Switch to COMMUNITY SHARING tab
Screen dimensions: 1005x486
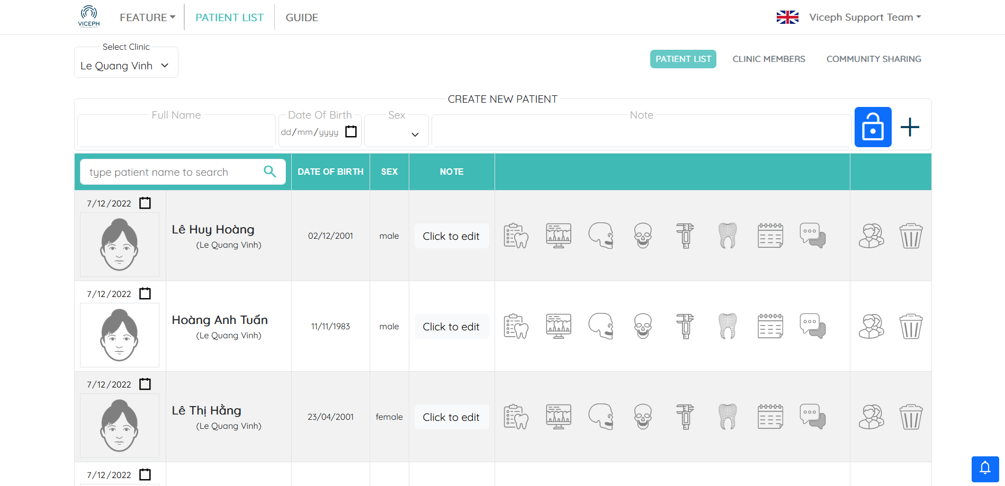tap(874, 59)
